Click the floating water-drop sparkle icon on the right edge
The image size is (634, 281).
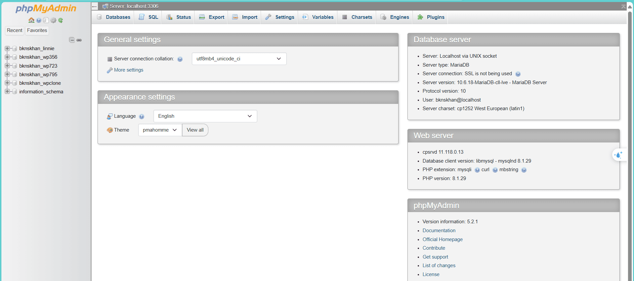tap(618, 155)
